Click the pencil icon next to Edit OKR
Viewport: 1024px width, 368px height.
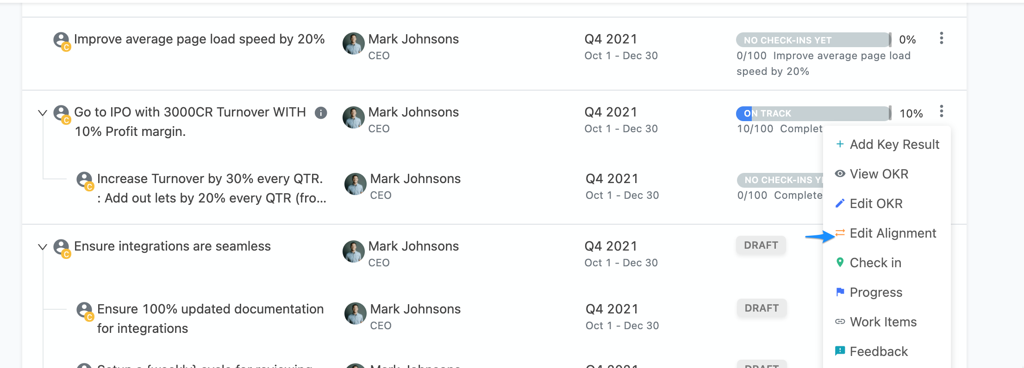(x=840, y=203)
